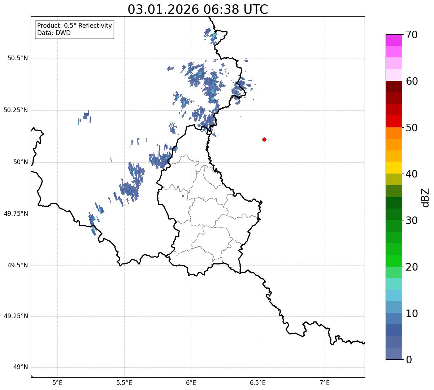Click the longitude label "5.5°E"
This screenshot has height=390, width=434.
click(124, 382)
